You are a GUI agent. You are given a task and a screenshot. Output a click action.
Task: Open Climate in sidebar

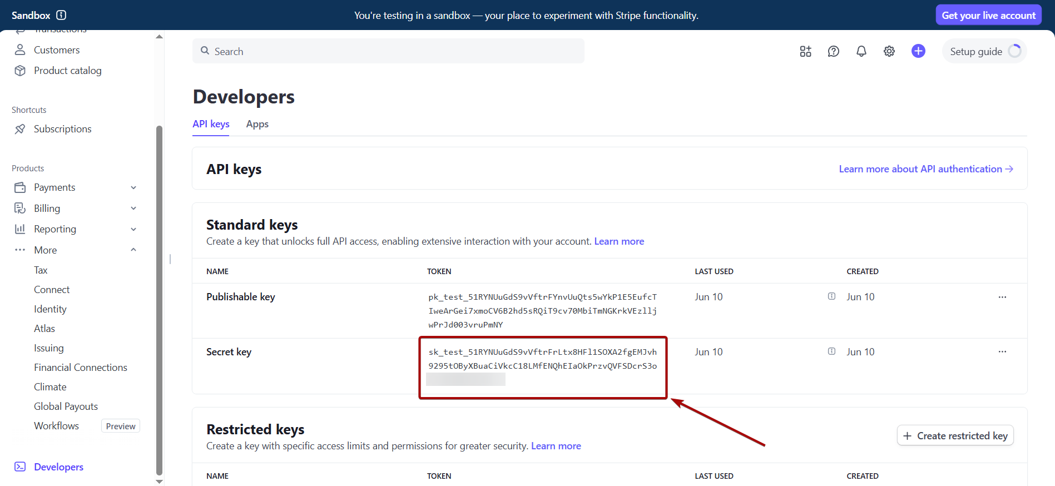[x=50, y=387]
